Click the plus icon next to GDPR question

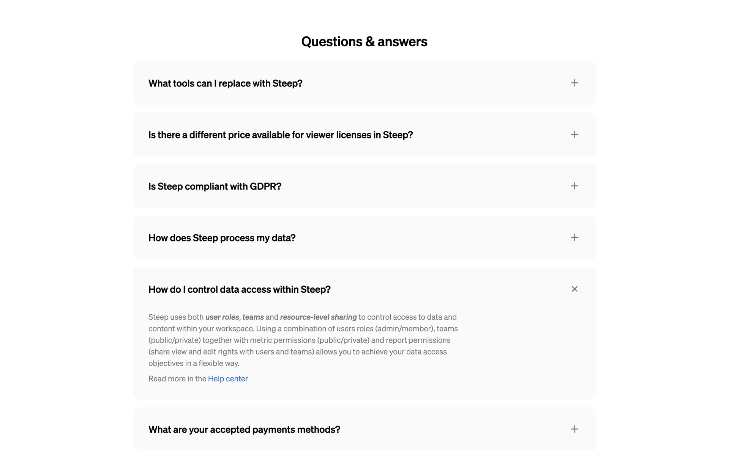pyautogui.click(x=574, y=186)
